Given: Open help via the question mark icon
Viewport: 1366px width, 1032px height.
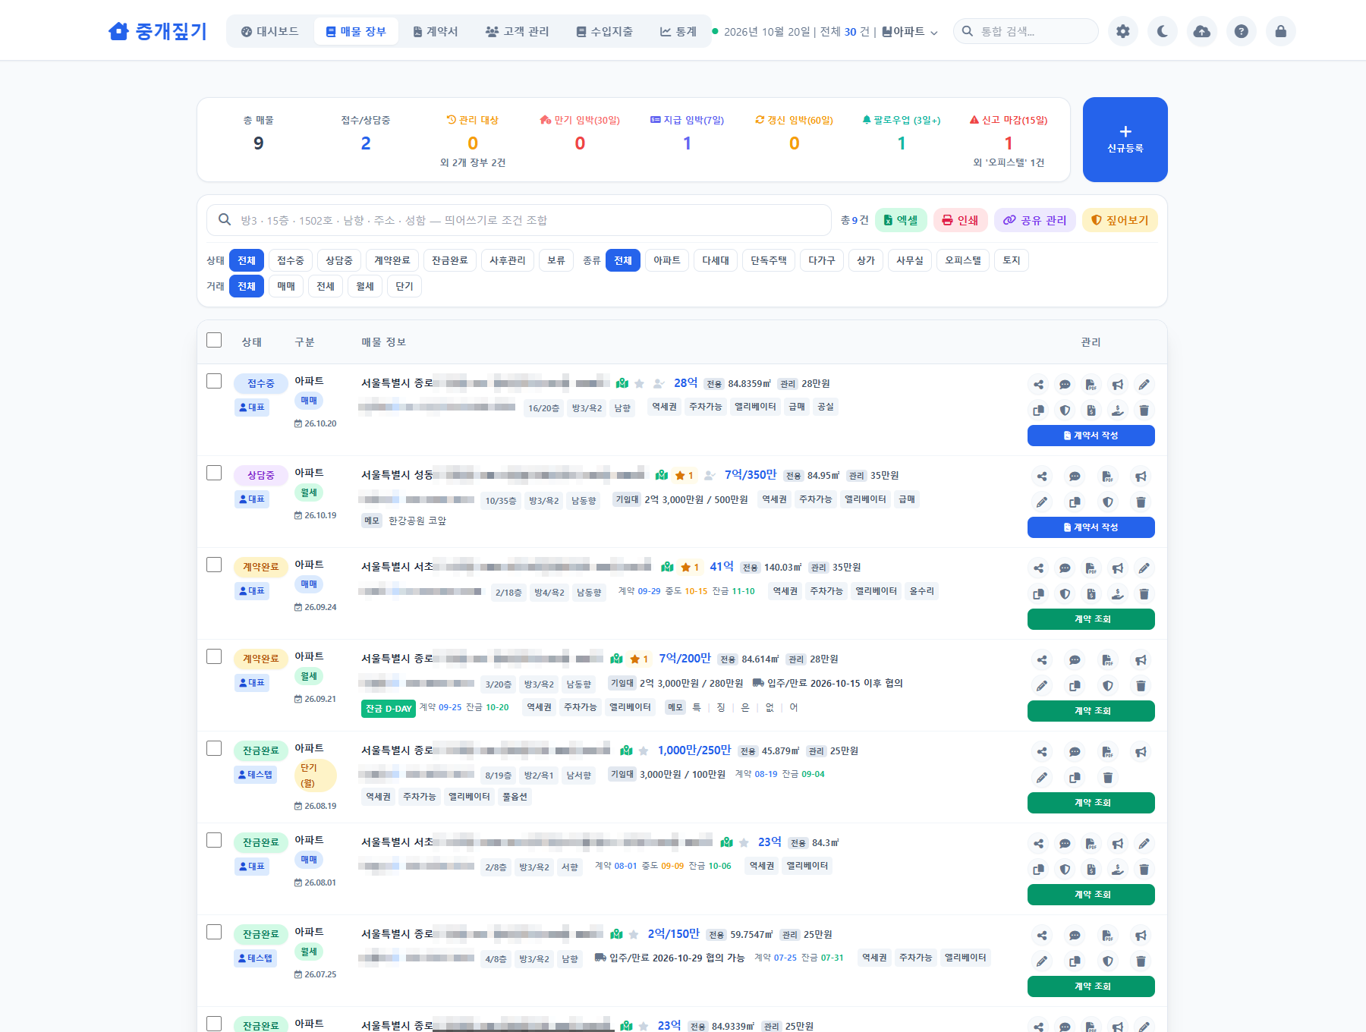Looking at the screenshot, I should pyautogui.click(x=1242, y=31).
